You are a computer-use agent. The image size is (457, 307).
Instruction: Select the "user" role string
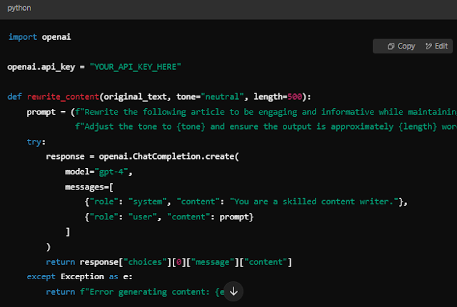143,217
